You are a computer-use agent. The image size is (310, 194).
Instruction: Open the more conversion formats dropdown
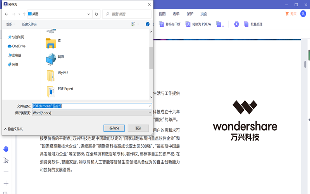click(x=220, y=24)
